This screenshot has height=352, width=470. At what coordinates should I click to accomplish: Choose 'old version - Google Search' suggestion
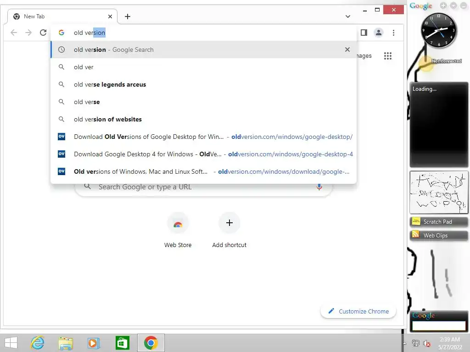203,49
